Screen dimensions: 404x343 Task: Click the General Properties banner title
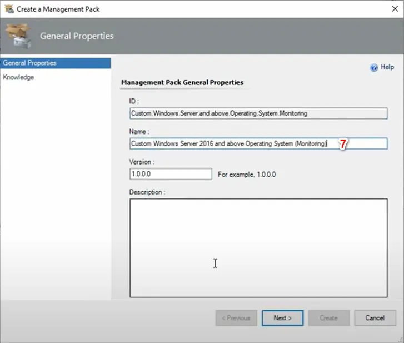tap(77, 36)
